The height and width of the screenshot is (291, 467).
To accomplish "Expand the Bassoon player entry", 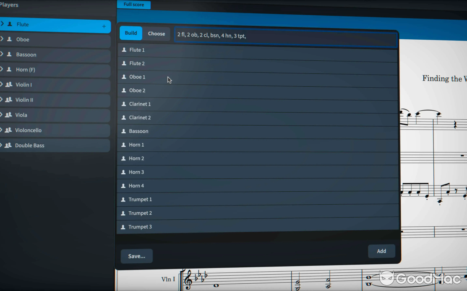I will pyautogui.click(x=3, y=55).
